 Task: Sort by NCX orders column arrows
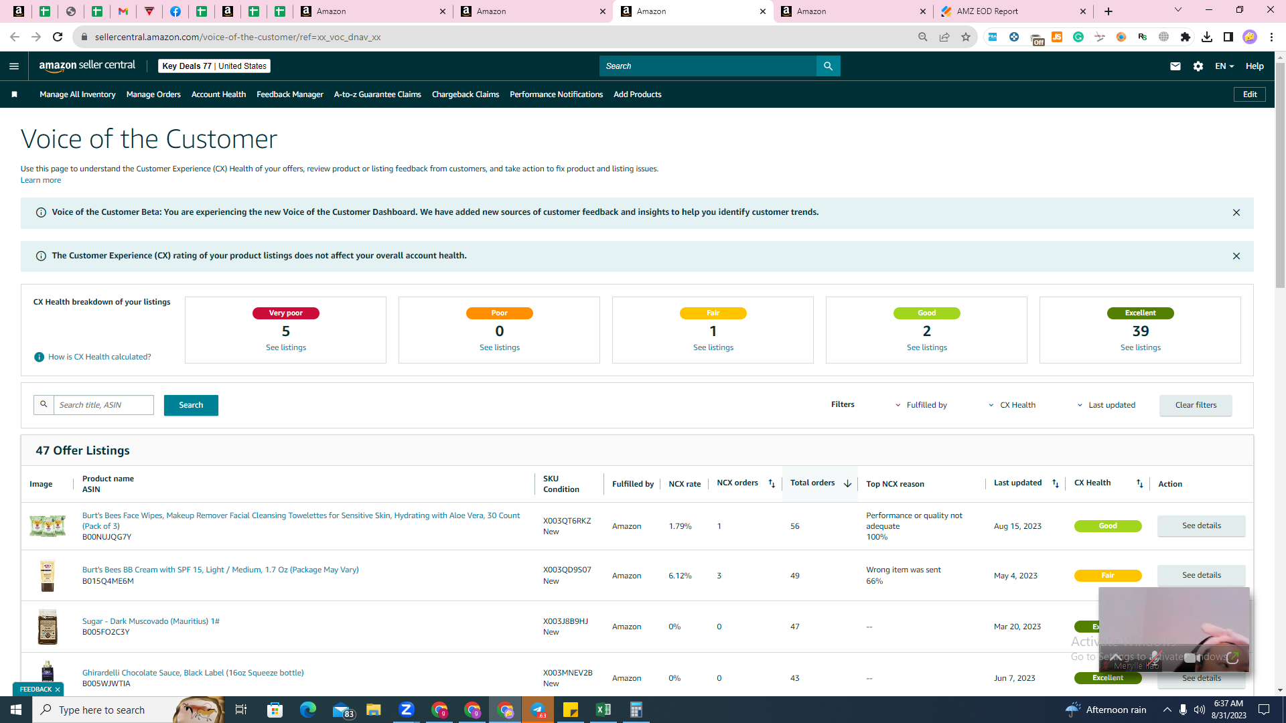(x=772, y=483)
